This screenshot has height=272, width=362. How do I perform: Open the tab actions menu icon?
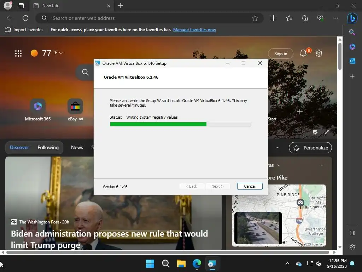tap(21, 6)
